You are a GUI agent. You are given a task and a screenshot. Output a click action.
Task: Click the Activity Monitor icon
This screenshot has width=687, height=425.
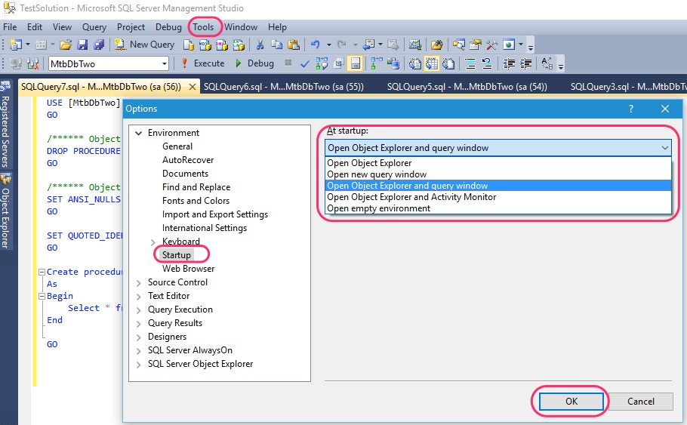coord(415,45)
